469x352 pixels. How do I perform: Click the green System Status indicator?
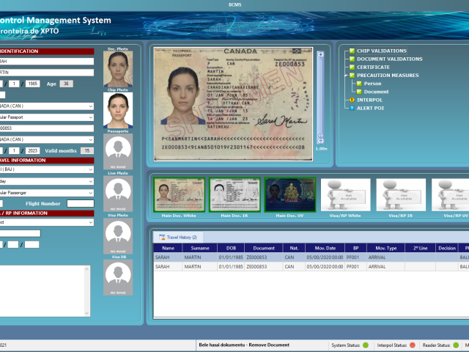(366, 345)
